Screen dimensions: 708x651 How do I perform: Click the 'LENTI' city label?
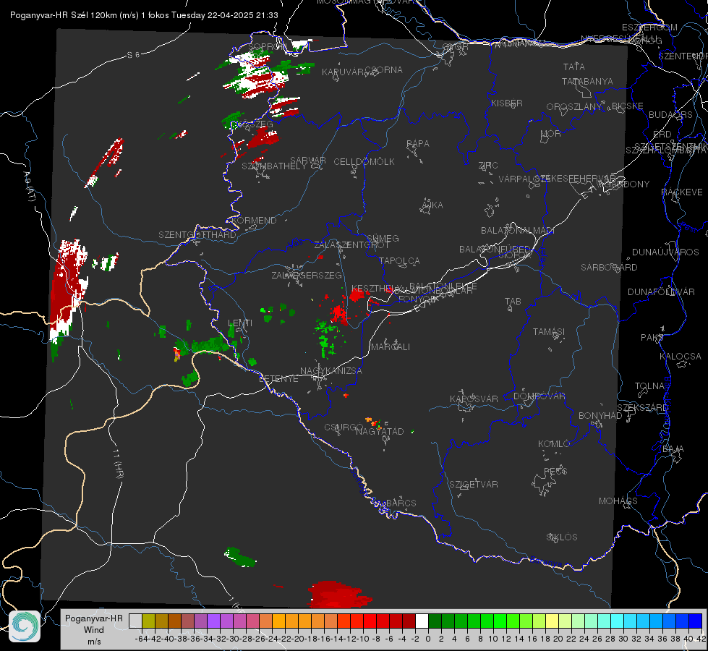pos(240,323)
